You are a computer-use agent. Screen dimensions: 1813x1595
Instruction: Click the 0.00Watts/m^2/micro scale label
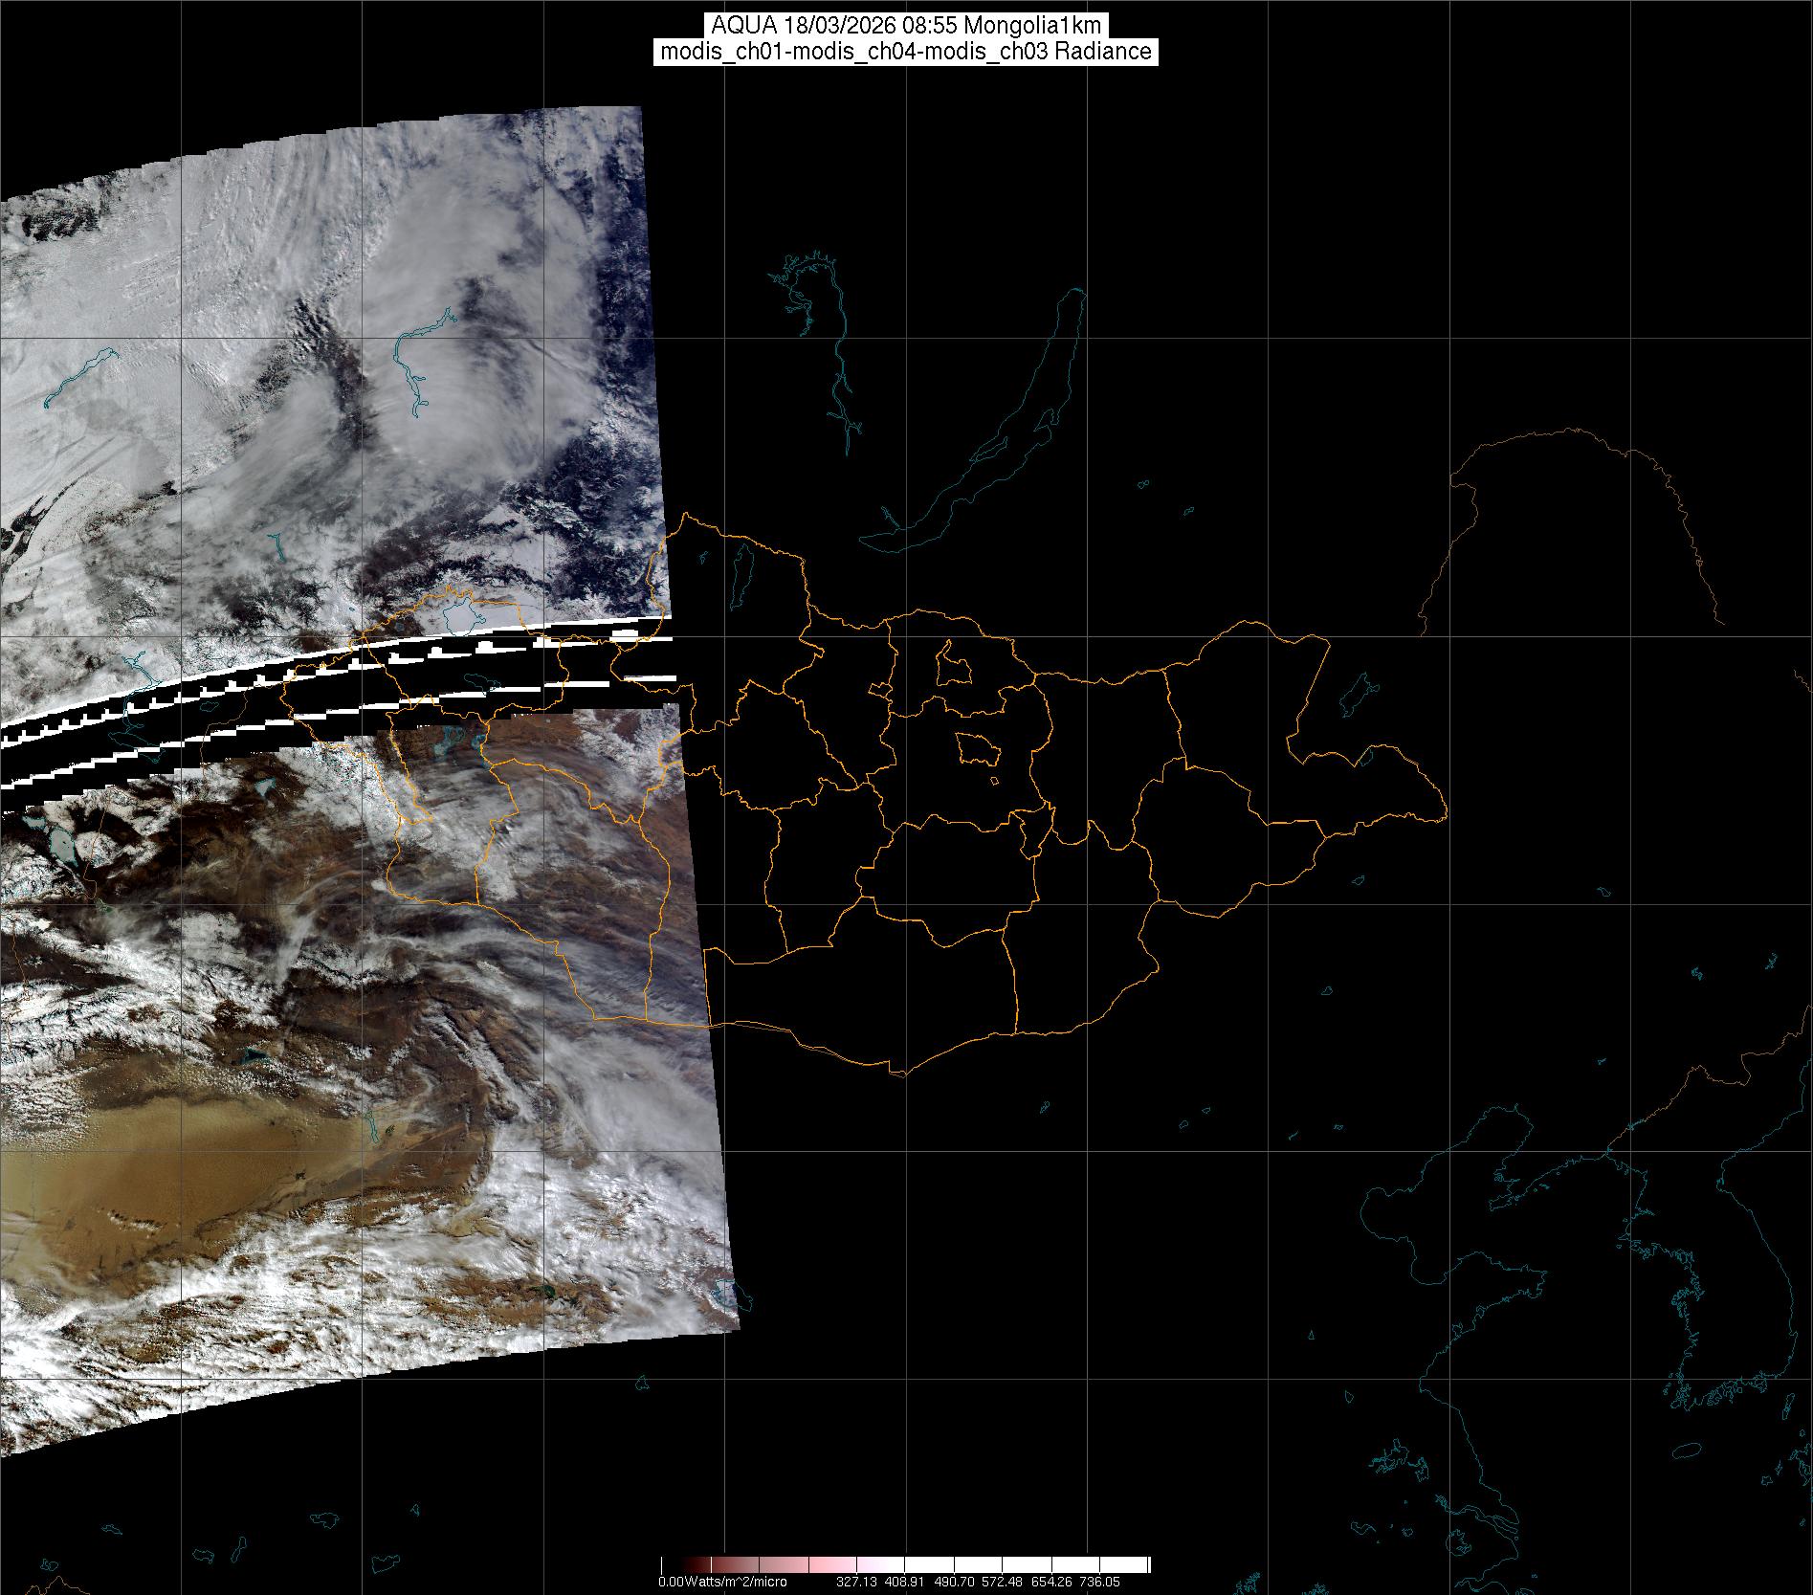pyautogui.click(x=721, y=1583)
